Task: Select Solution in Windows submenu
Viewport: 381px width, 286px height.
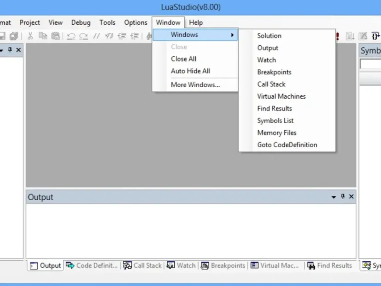Action: tap(287, 36)
